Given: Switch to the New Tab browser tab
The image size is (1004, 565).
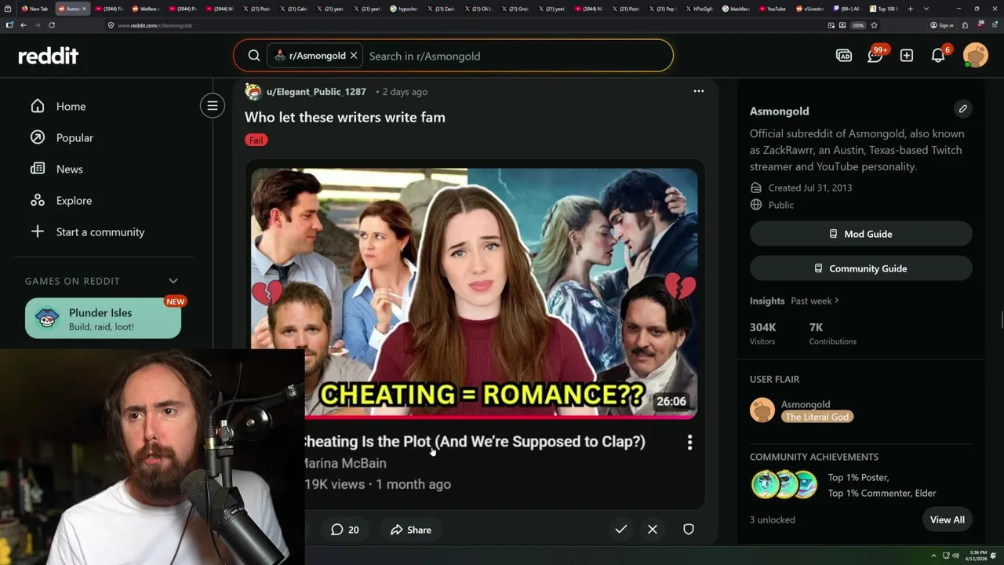Looking at the screenshot, I should (35, 9).
